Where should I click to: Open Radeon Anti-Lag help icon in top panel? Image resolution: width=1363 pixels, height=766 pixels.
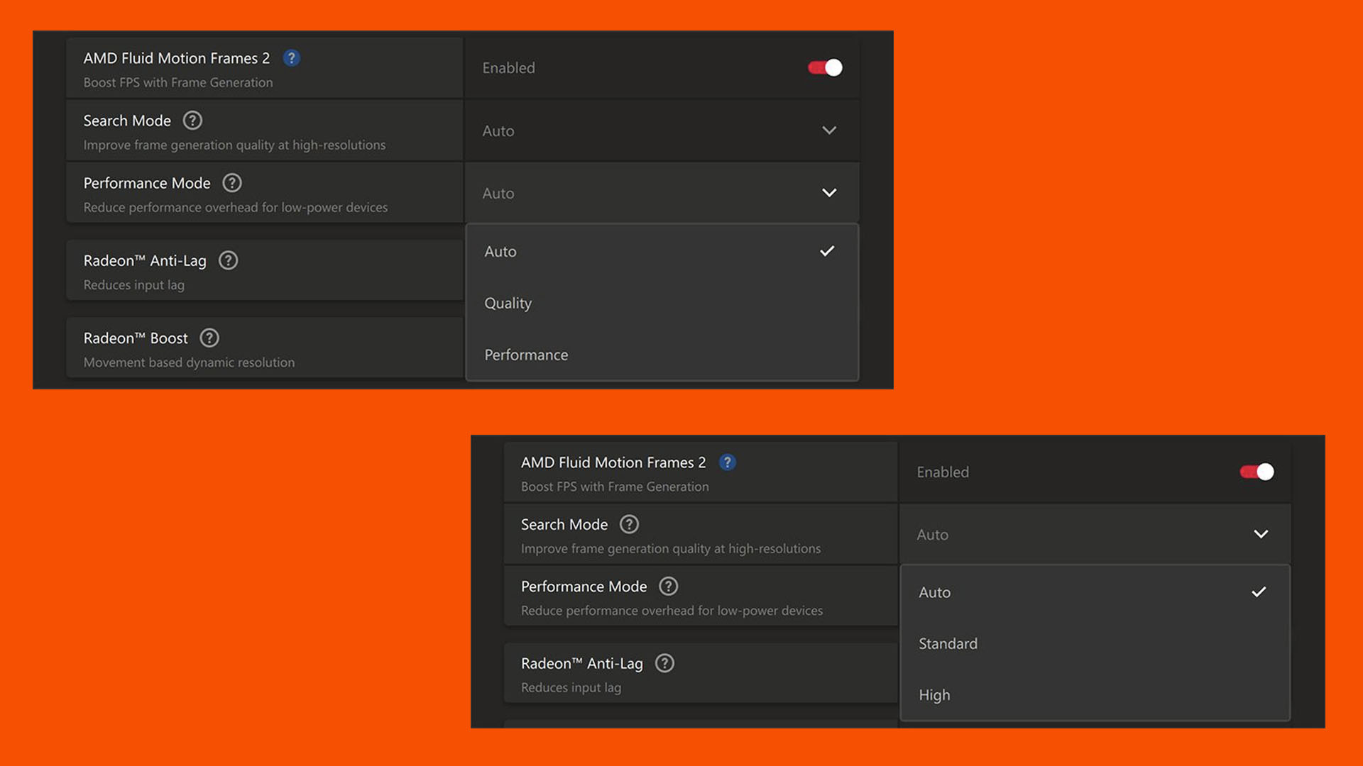(x=228, y=260)
